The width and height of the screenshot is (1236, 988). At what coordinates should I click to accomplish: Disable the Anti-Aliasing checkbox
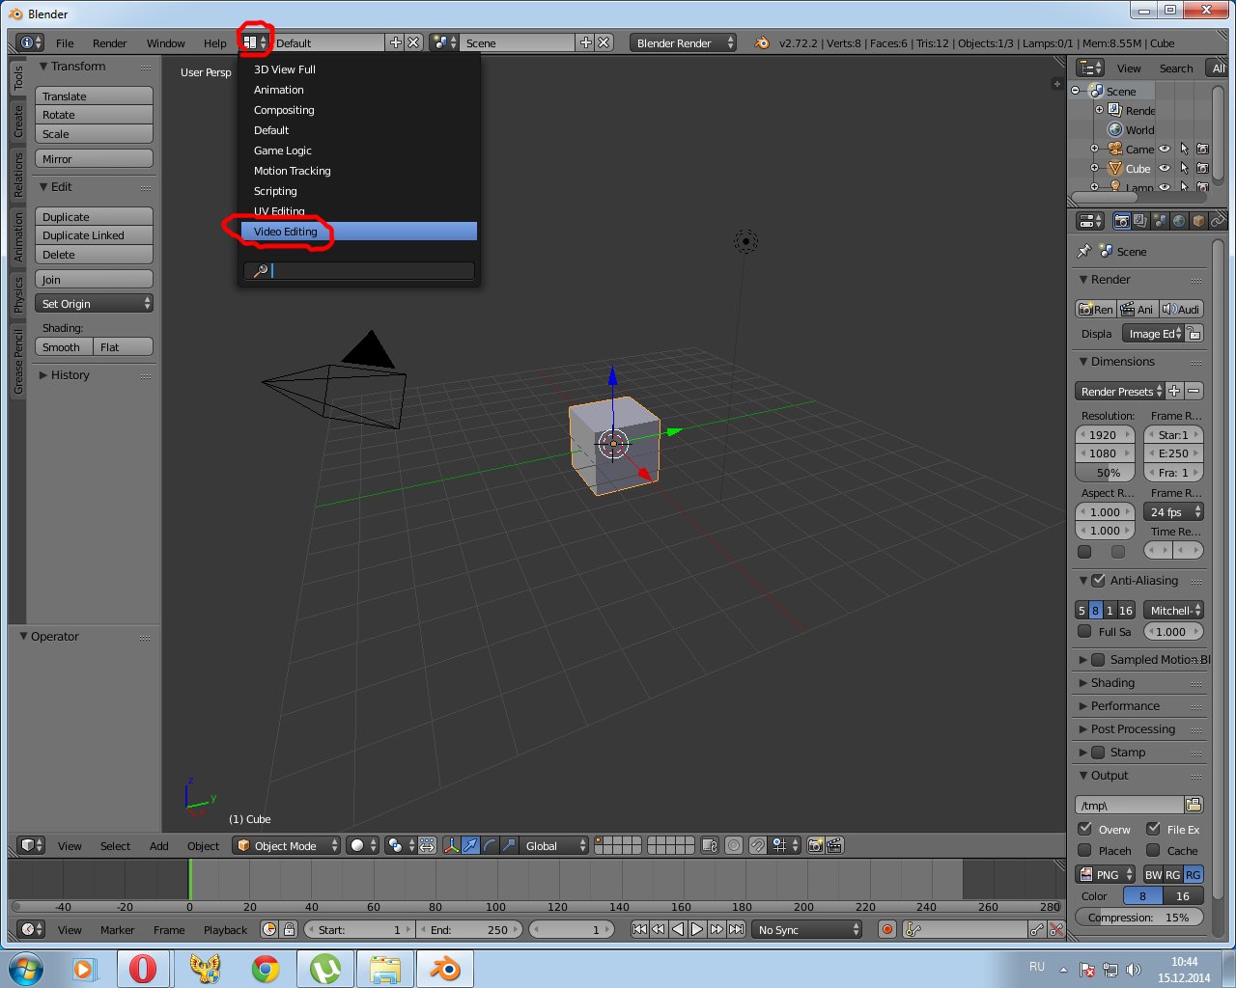click(1098, 581)
